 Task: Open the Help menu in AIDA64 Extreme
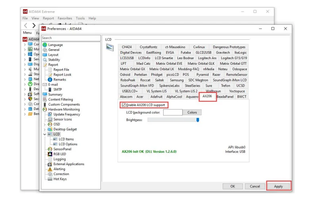(92, 18)
